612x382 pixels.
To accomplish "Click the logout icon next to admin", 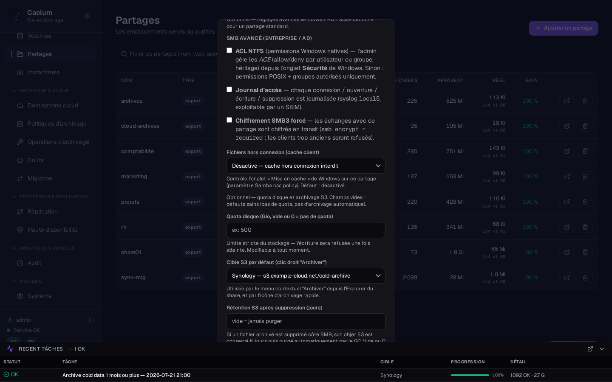I will pos(91,320).
